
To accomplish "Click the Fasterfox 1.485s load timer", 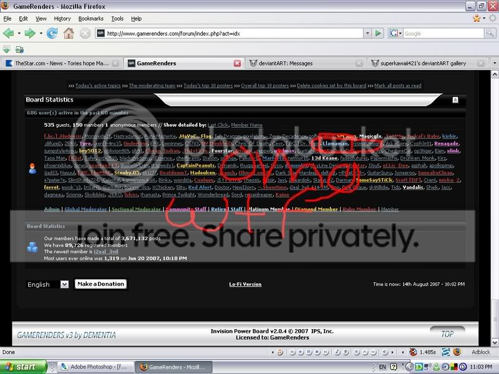I will 427,352.
